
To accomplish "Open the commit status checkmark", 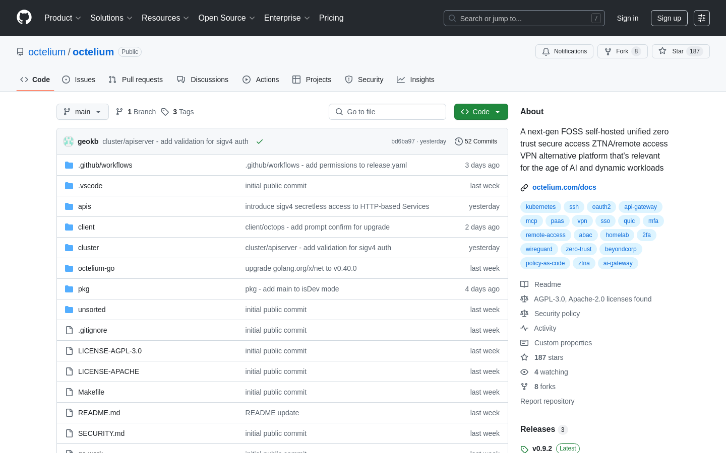I will 260,141.
